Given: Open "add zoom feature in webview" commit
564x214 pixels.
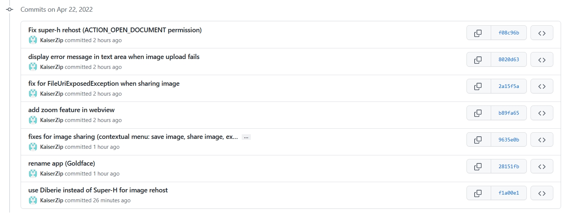Looking at the screenshot, I should pyautogui.click(x=71, y=110).
